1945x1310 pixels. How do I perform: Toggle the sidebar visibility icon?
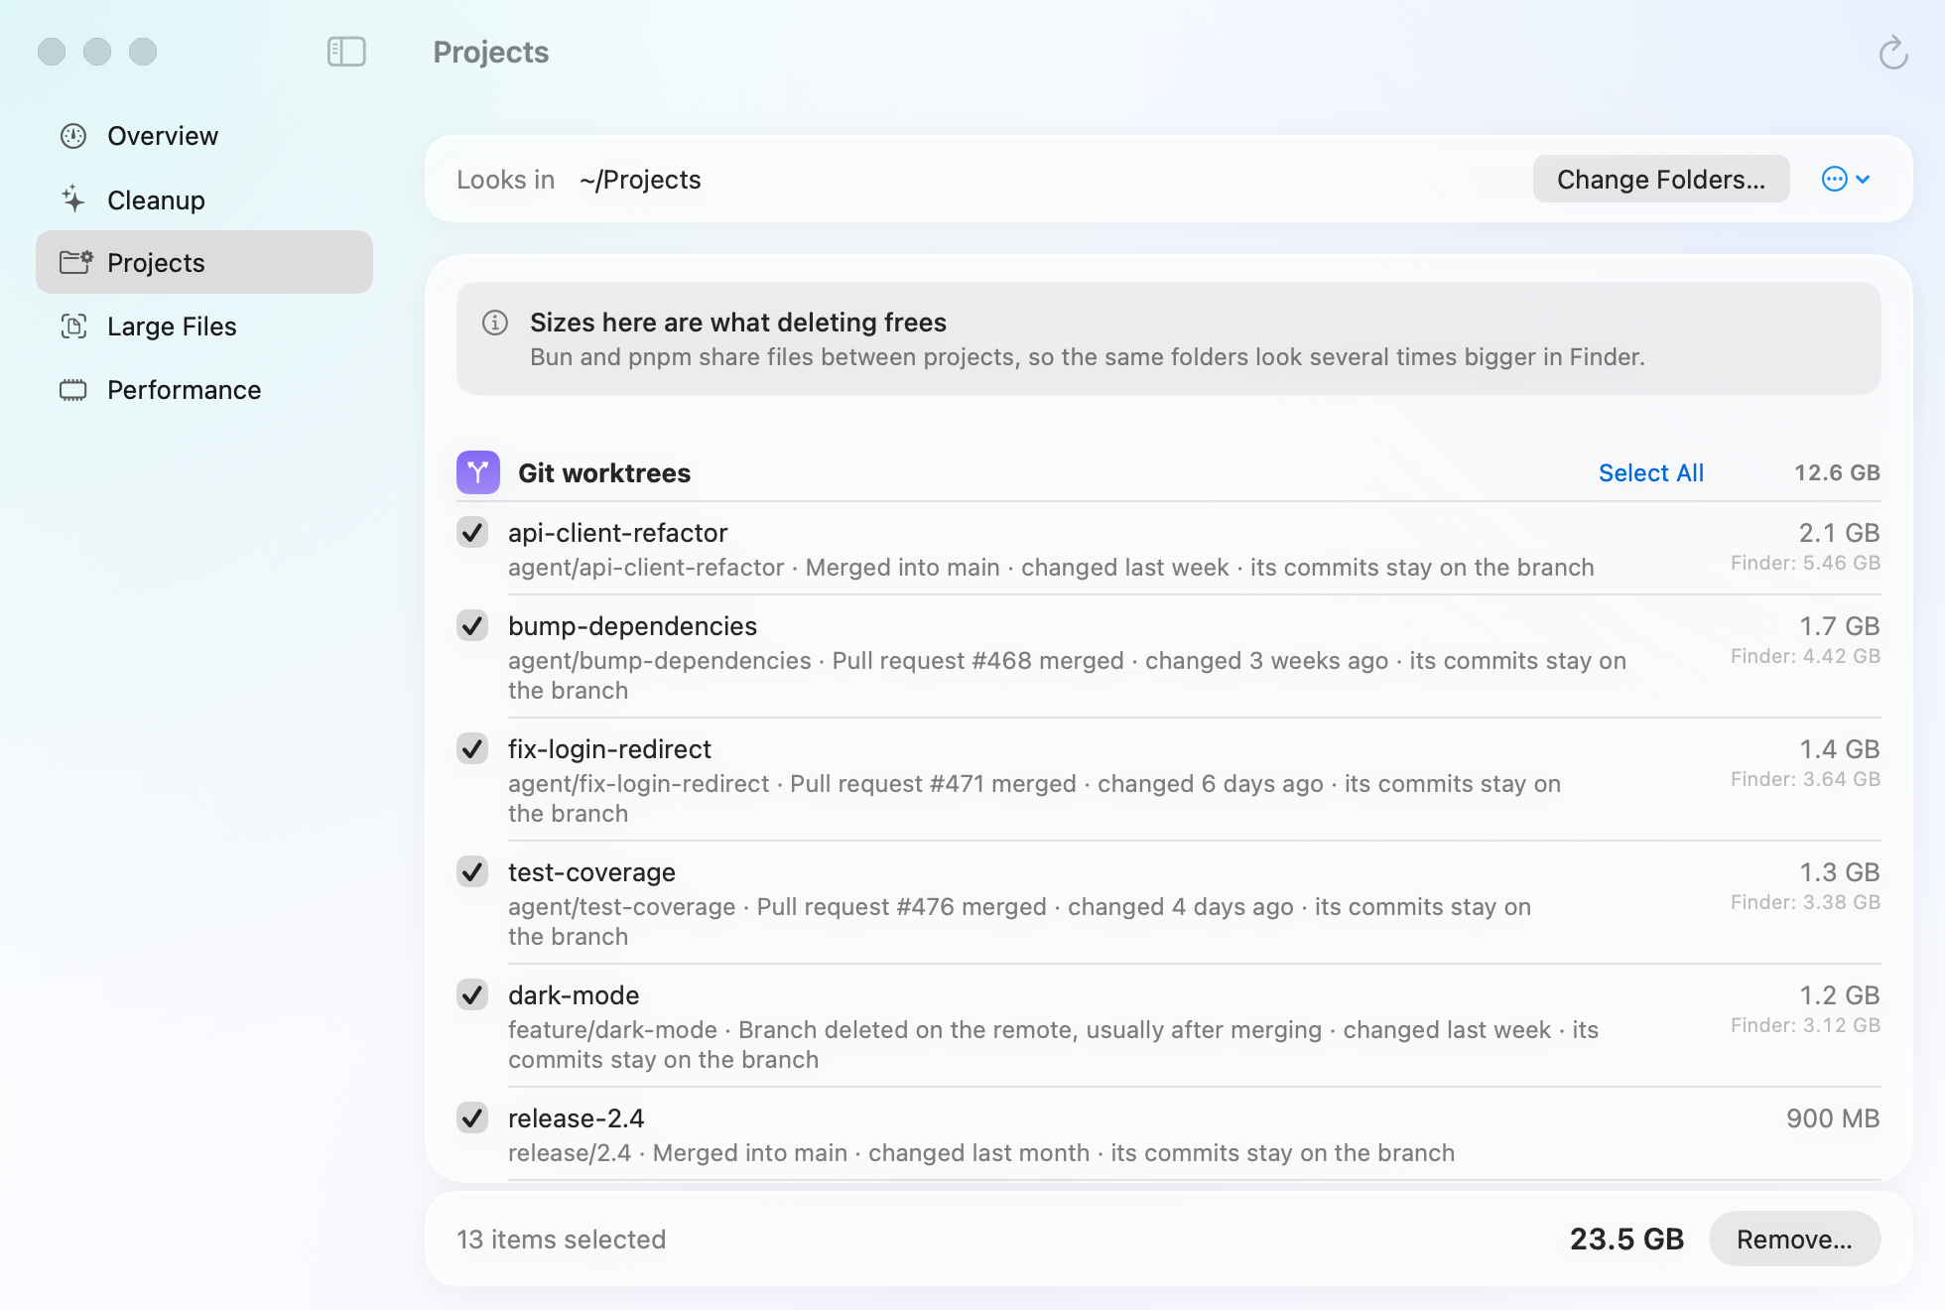pos(346,52)
